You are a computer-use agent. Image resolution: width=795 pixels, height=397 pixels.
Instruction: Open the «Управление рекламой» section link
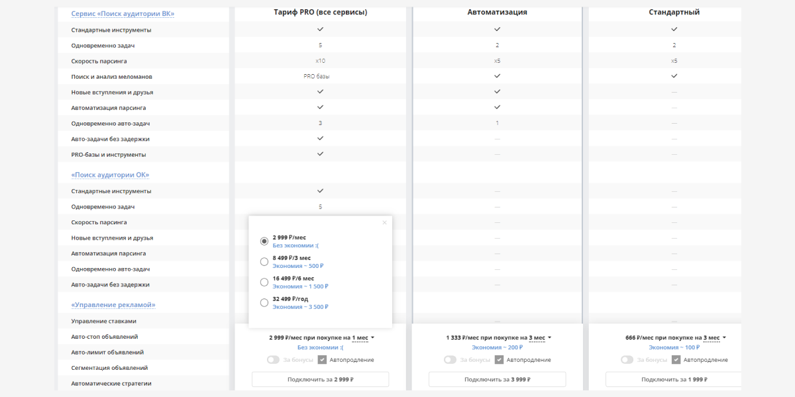[113, 305]
